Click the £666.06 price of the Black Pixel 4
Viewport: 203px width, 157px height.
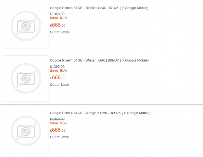pyautogui.click(x=58, y=25)
